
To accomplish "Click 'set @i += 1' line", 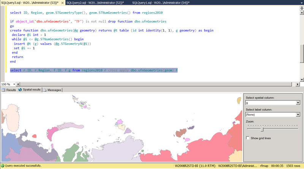I will click(x=24, y=48).
